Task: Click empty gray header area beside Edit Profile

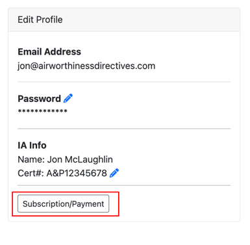Action: pyautogui.click(x=151, y=19)
